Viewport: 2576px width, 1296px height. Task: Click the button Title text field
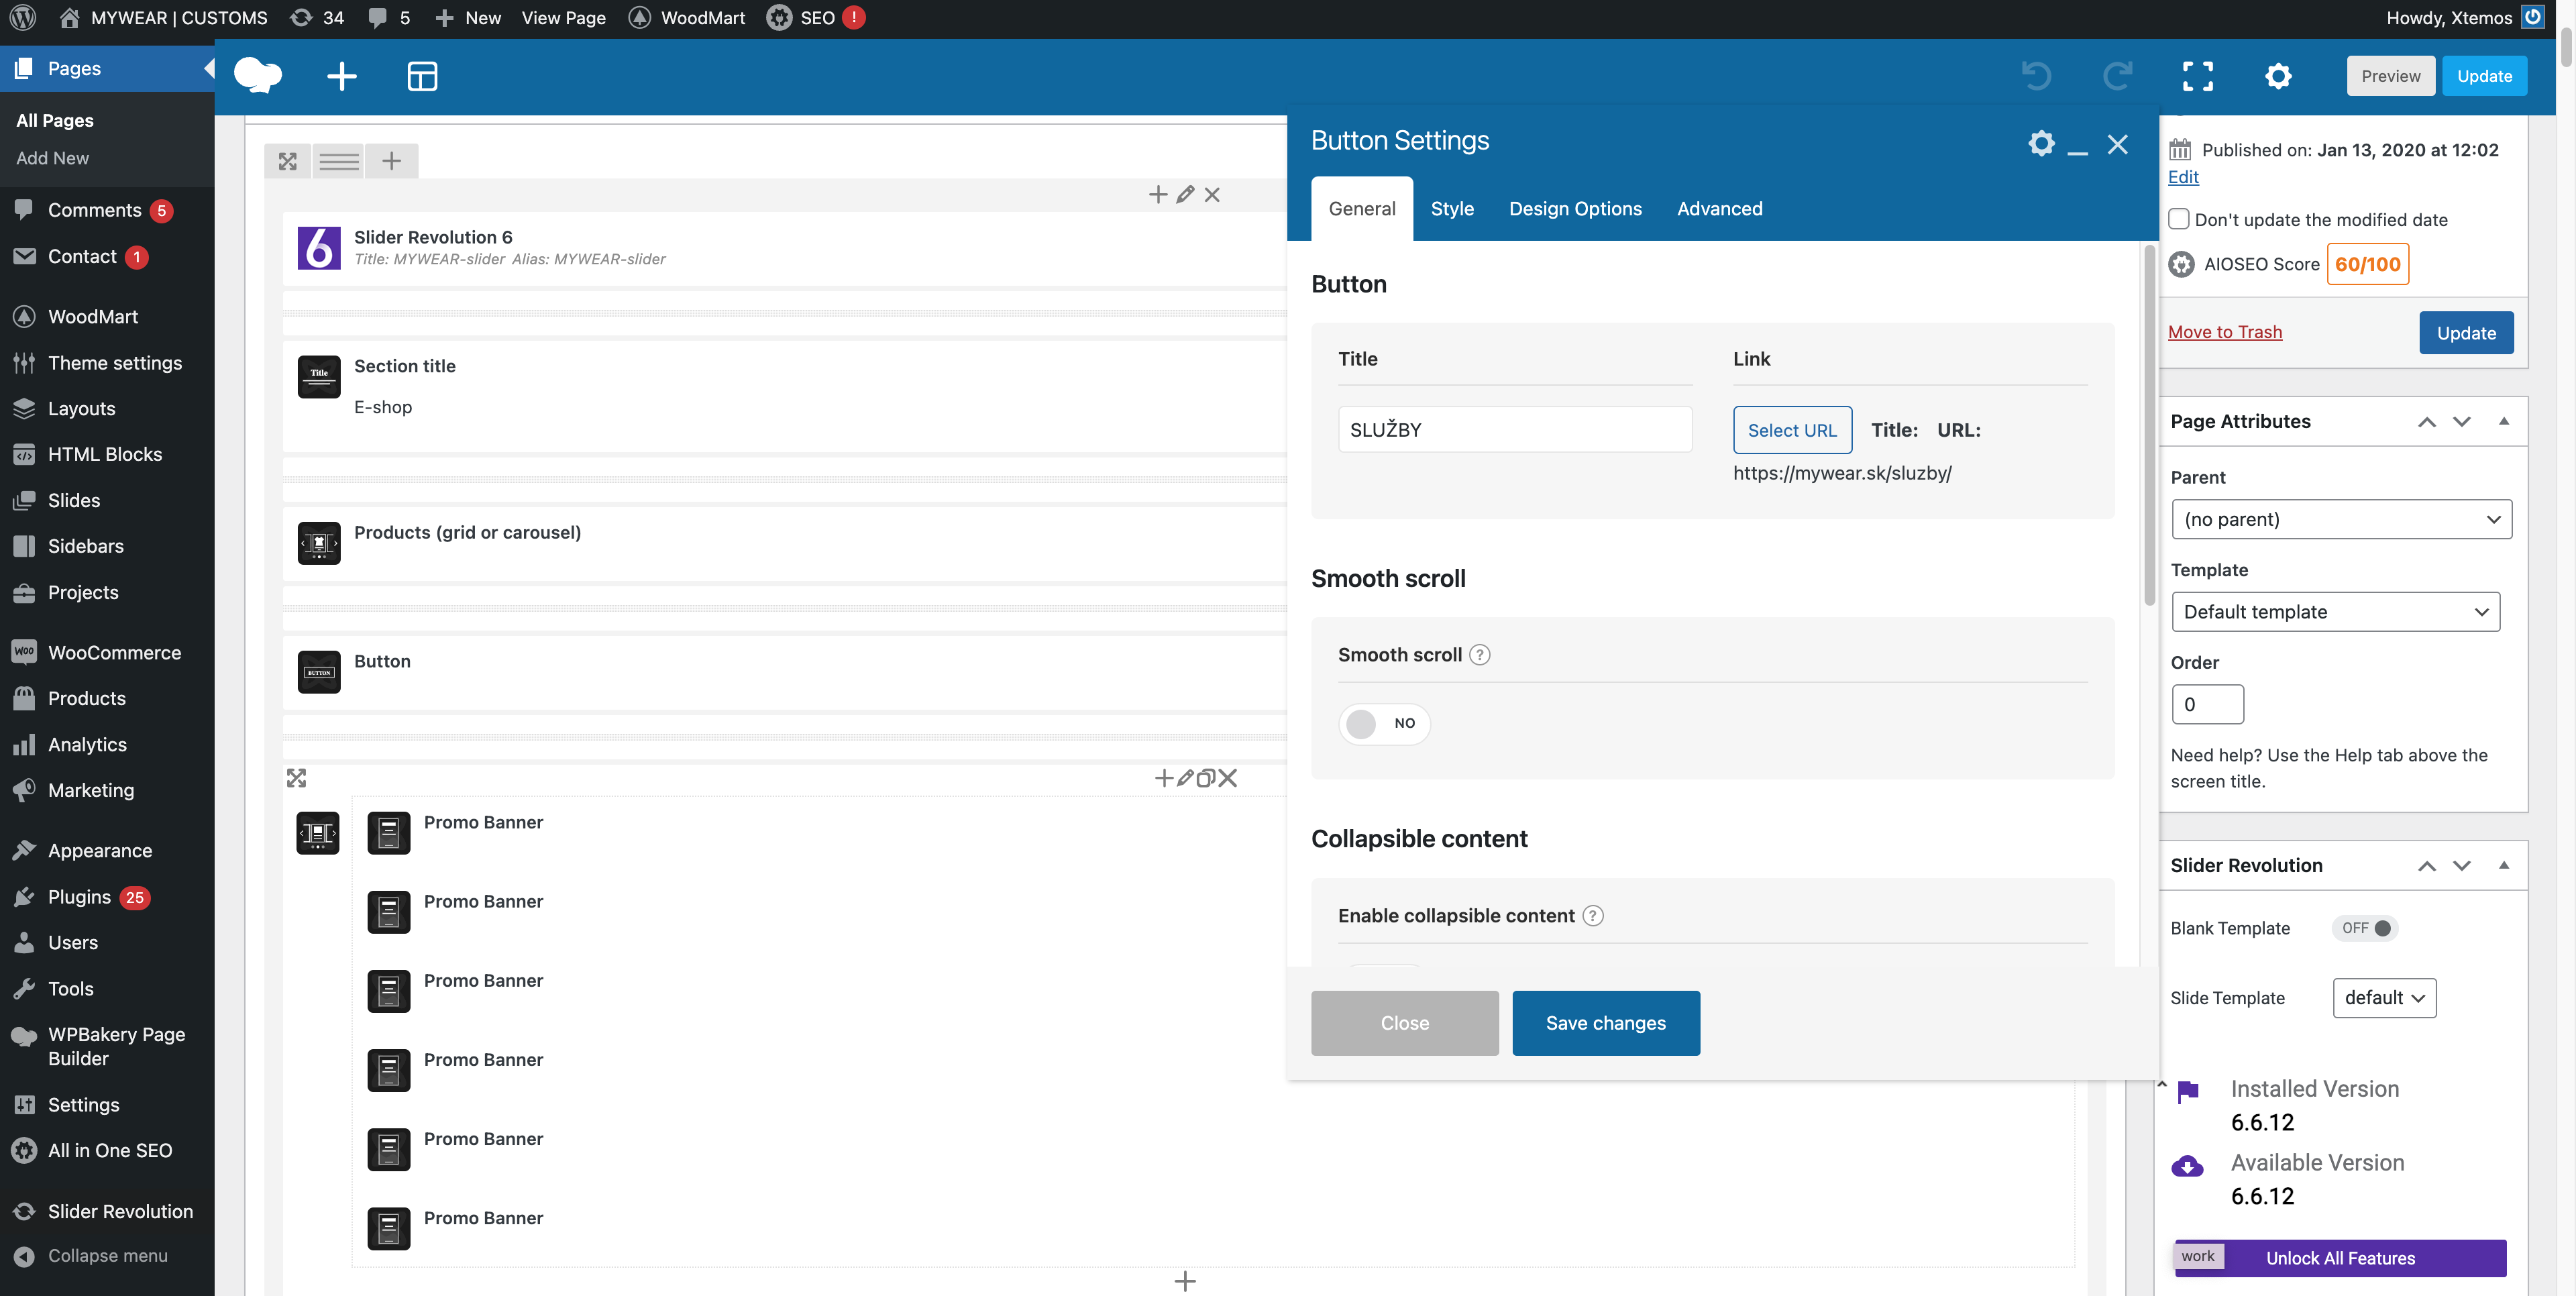coord(1514,430)
